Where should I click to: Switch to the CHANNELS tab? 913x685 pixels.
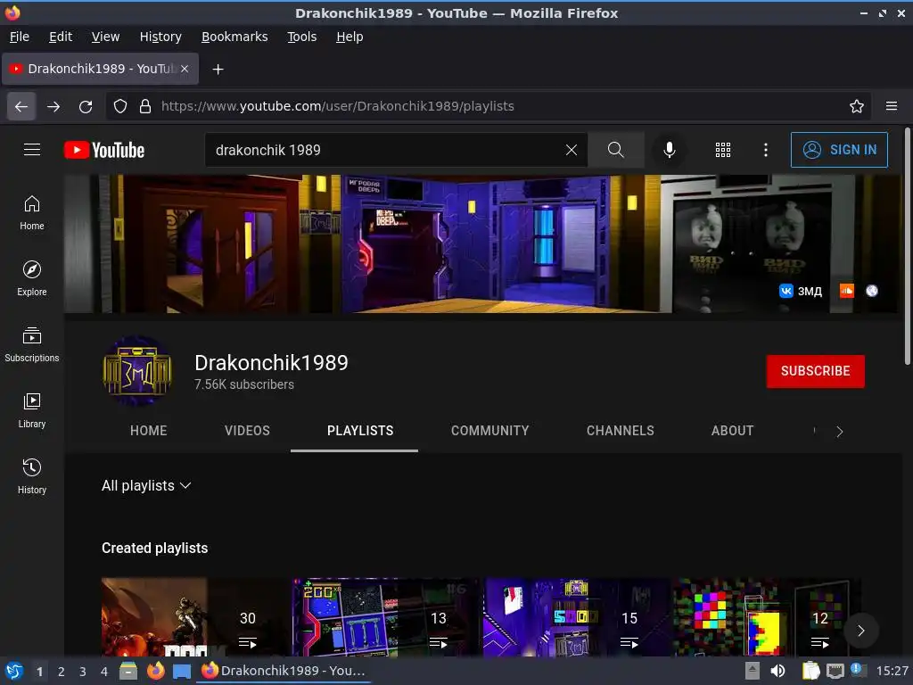pyautogui.click(x=621, y=431)
